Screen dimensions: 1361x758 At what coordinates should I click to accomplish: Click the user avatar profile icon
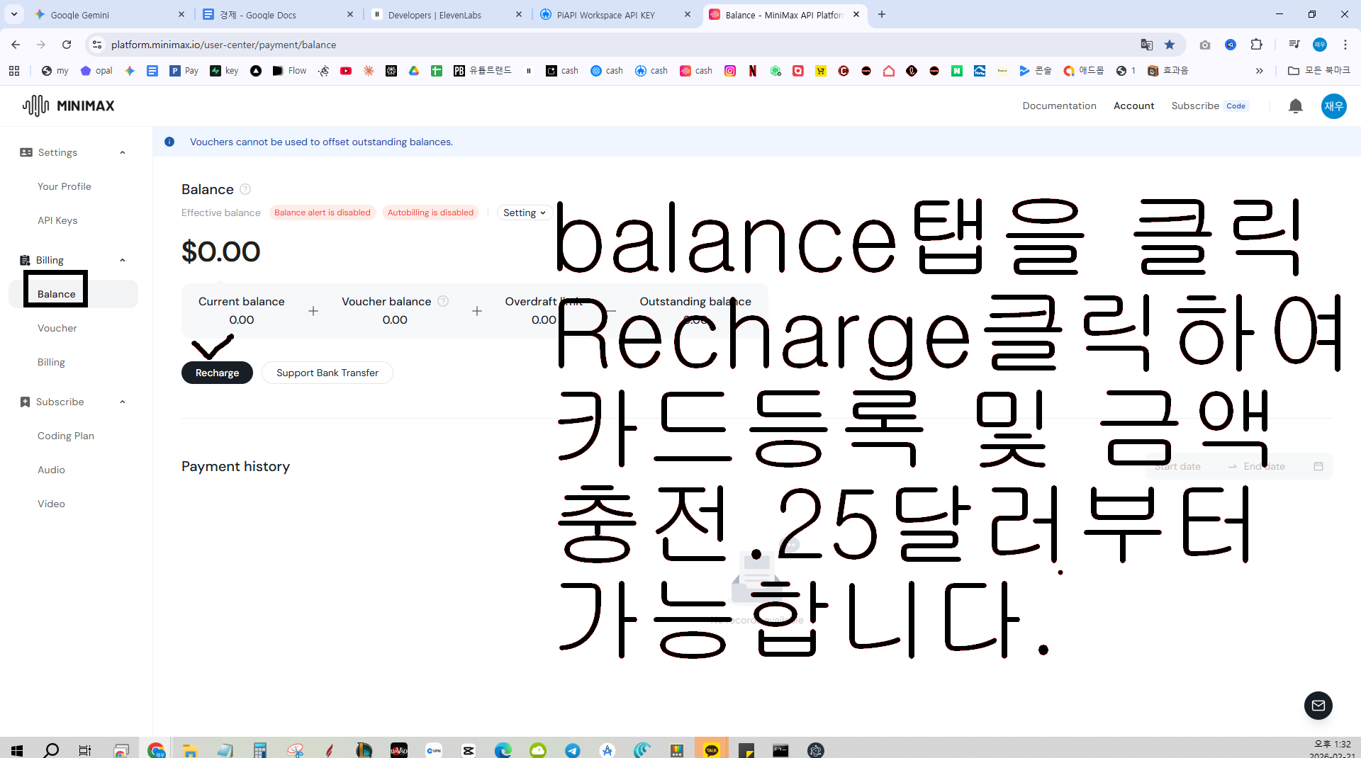point(1333,106)
